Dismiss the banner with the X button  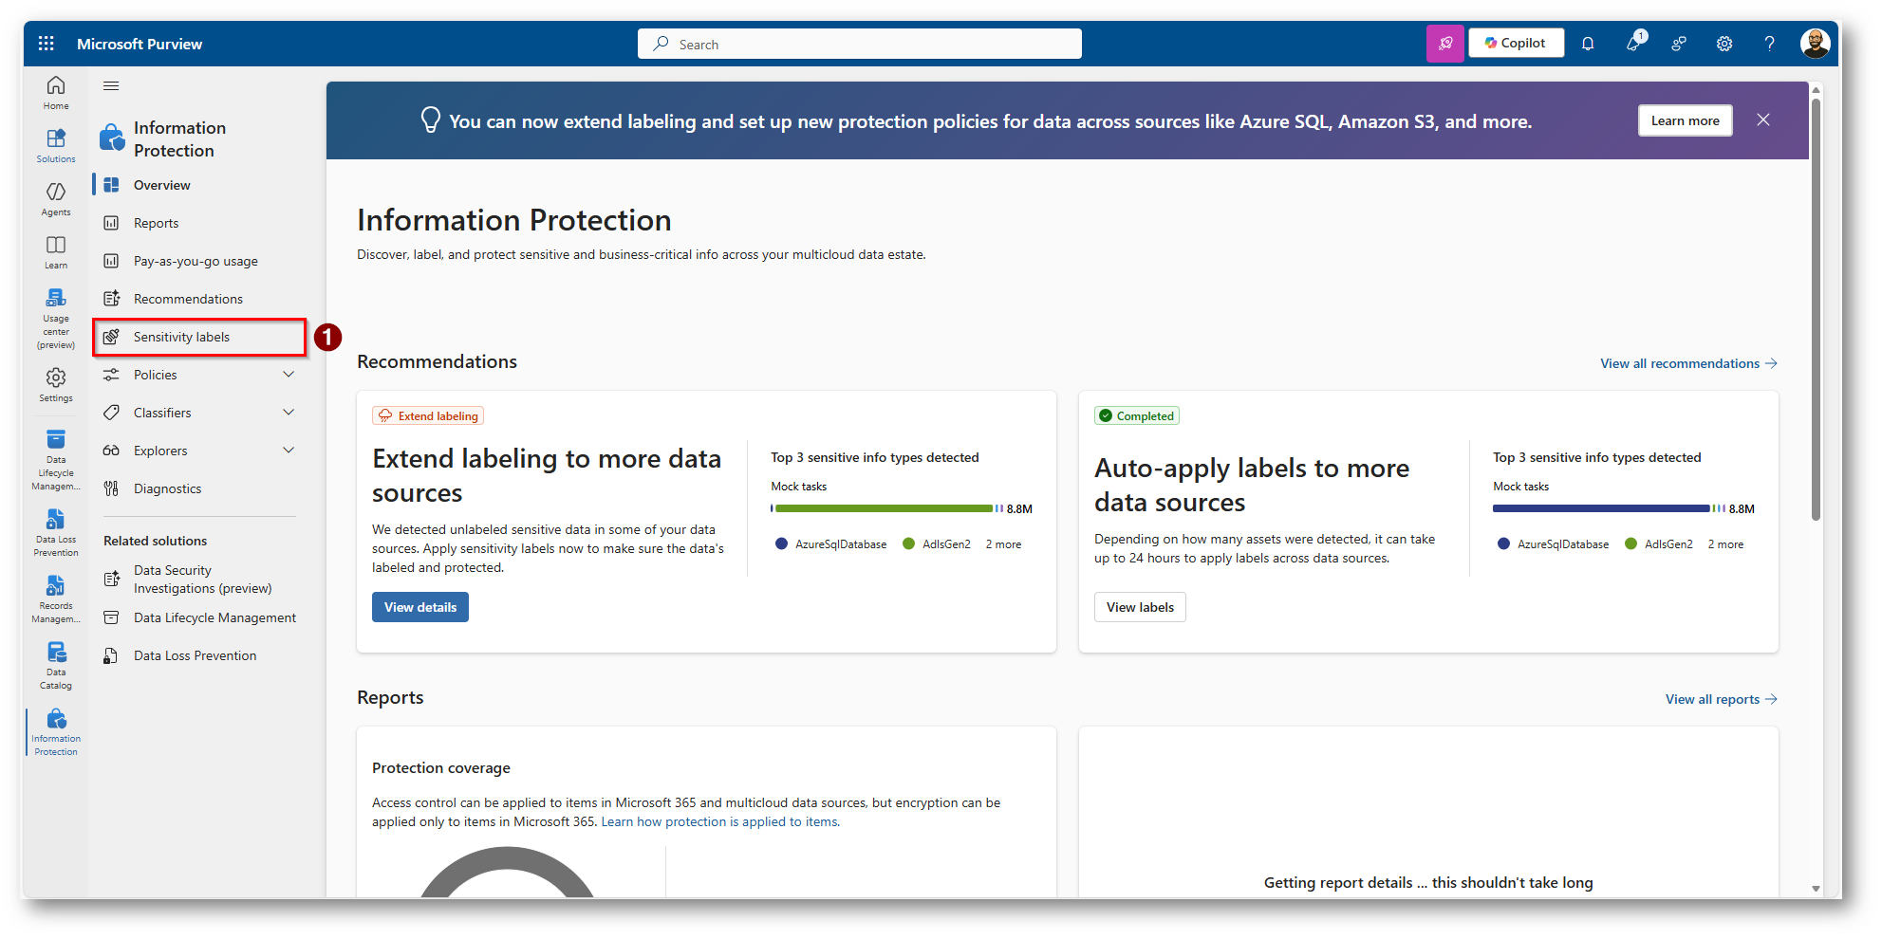click(x=1762, y=120)
